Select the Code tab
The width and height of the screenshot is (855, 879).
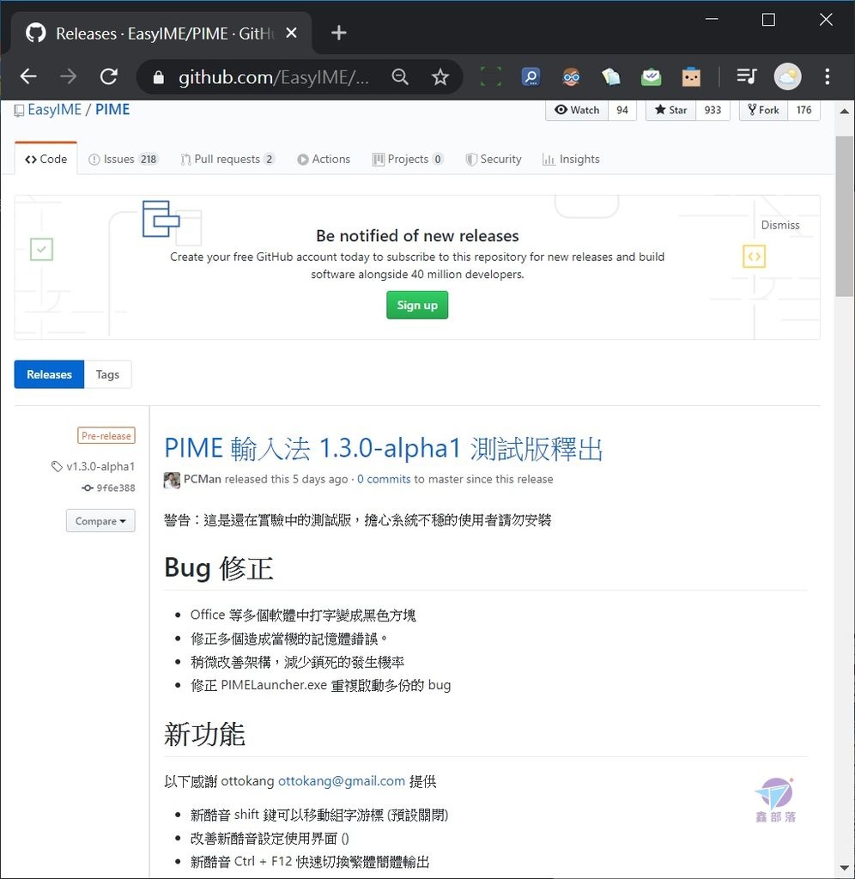[x=46, y=159]
